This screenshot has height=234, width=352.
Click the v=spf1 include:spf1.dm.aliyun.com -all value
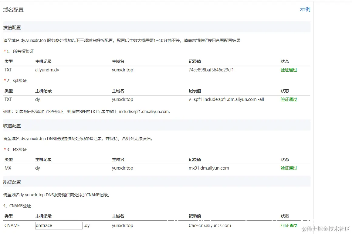(226, 99)
